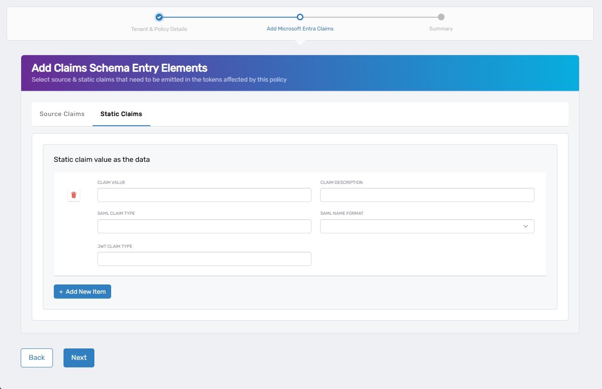Focus the Claim Value input field
The image size is (602, 389).
click(204, 195)
